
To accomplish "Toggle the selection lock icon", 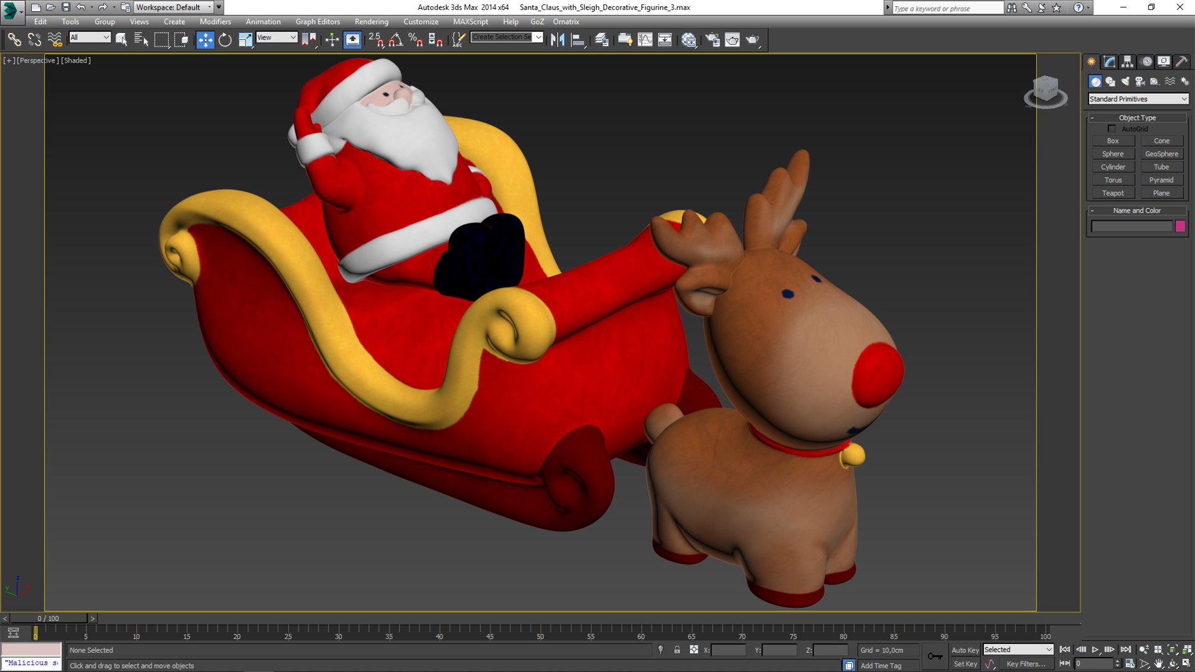I will point(677,650).
